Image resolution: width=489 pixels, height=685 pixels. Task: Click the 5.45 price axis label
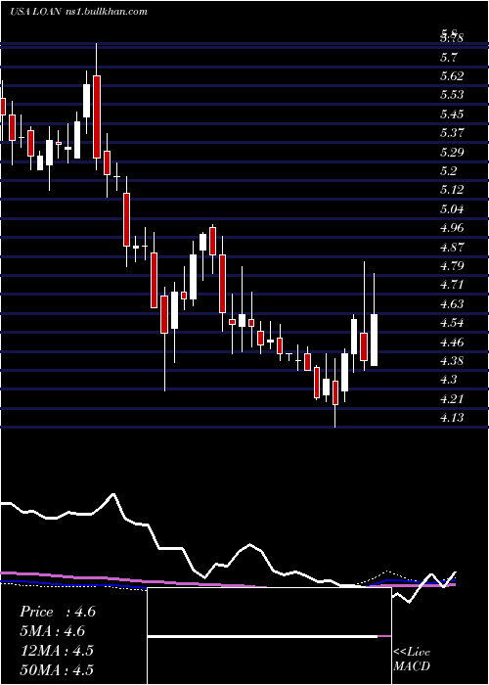coord(452,114)
